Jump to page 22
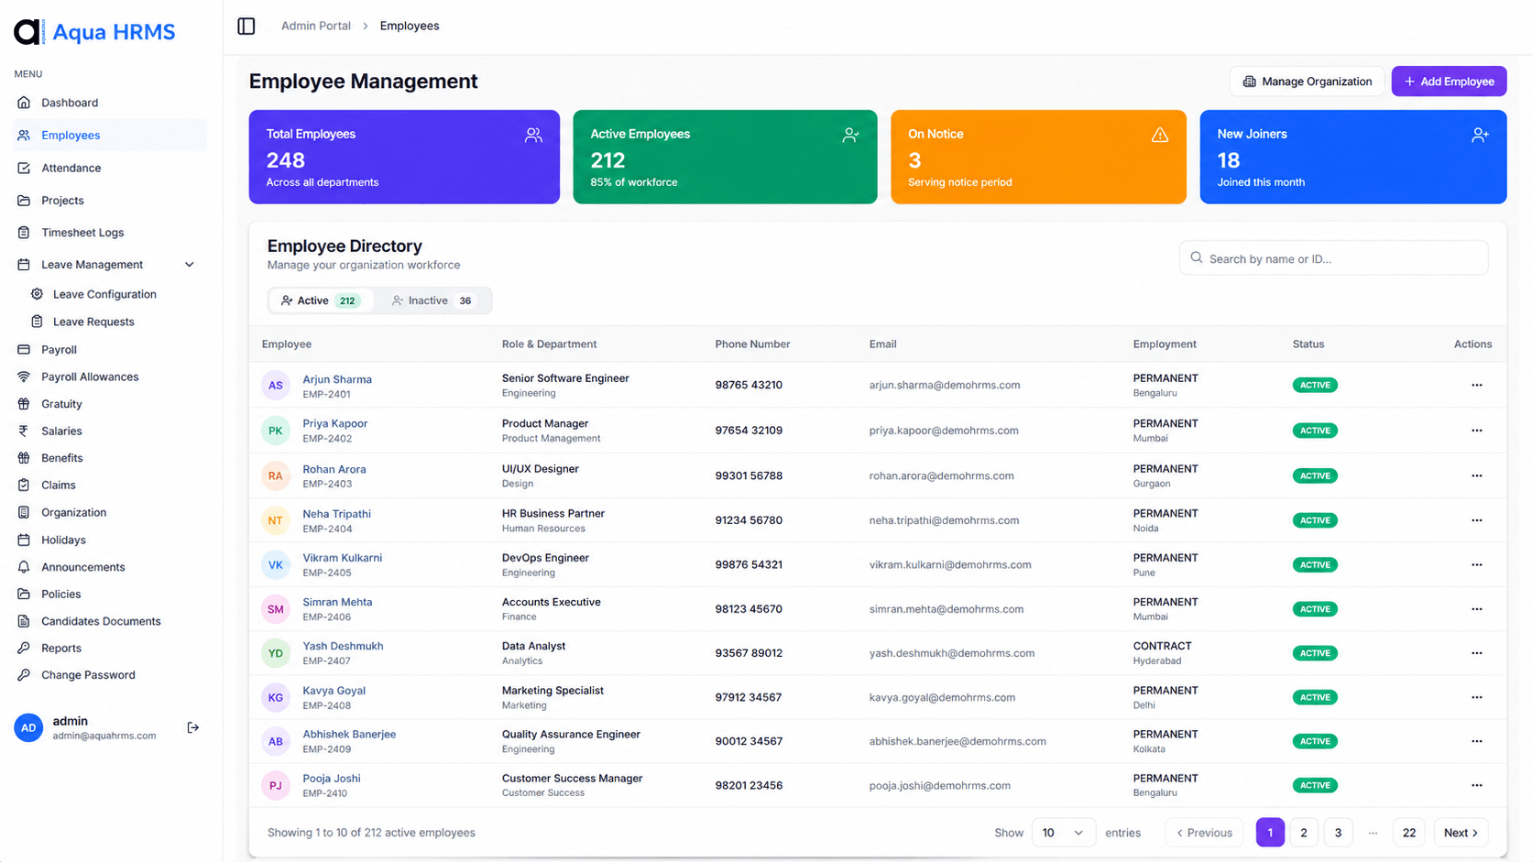This screenshot has width=1532, height=862. pos(1409,833)
